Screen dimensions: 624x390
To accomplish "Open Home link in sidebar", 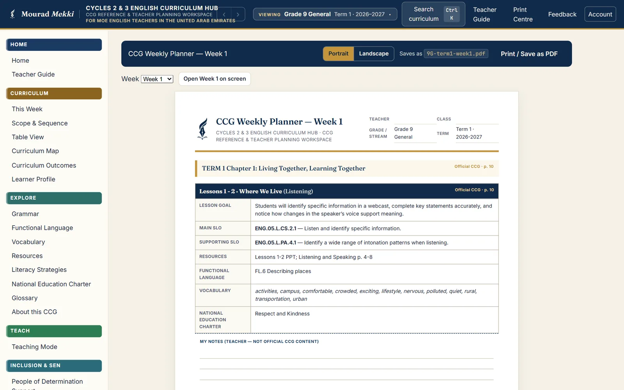I will [20, 60].
